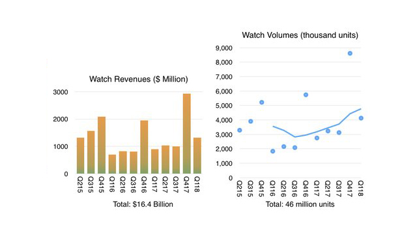417x235 pixels.
Task: Click the "4,000" volume axis label
Action: coord(223,120)
